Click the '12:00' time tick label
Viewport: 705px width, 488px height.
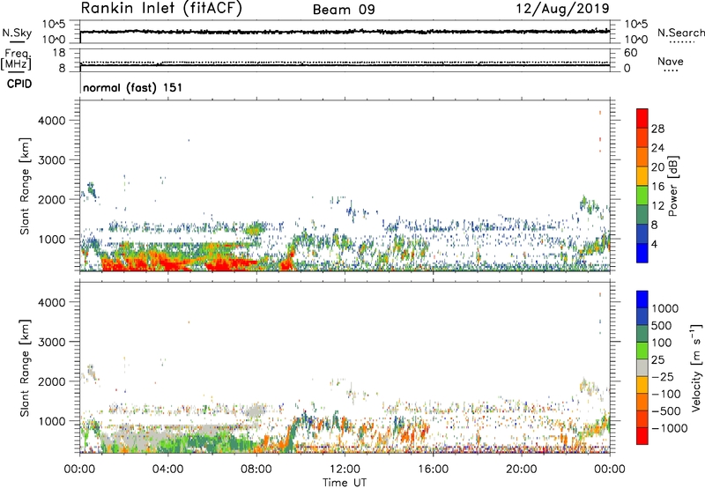[345, 470]
